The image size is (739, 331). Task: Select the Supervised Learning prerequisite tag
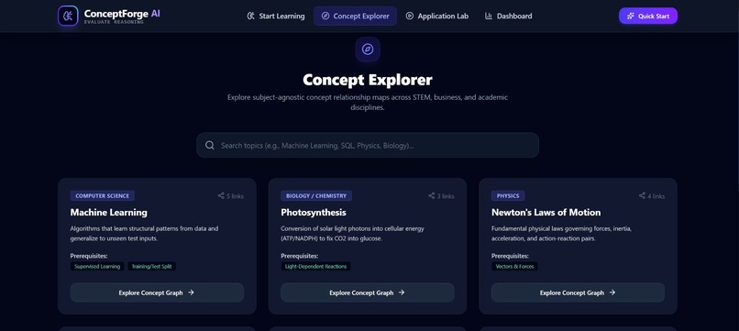pyautogui.click(x=97, y=267)
